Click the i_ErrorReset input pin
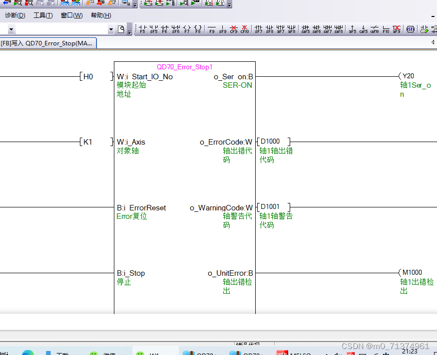Screen dimensions: 437x355 [x=141, y=208]
